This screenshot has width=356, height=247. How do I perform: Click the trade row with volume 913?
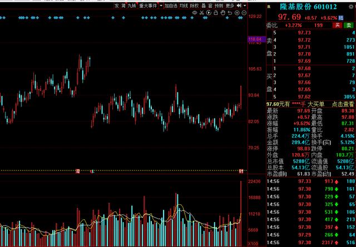click(x=311, y=182)
